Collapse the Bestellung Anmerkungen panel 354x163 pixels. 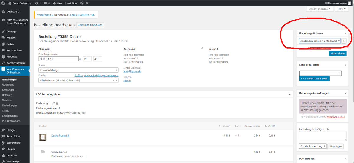point(345,93)
